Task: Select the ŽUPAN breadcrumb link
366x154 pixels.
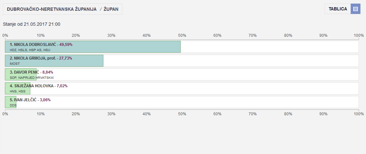Action: [x=111, y=9]
